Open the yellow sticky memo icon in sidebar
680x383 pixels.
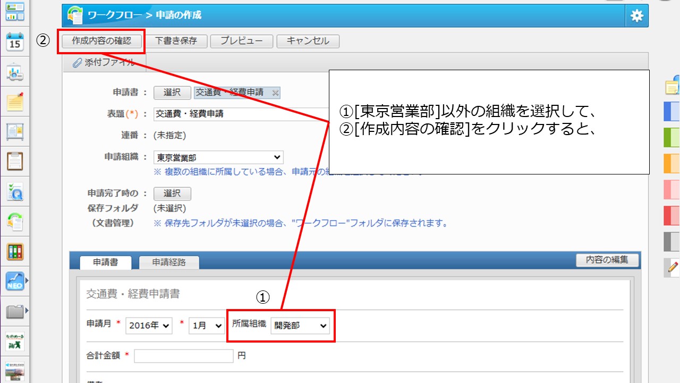[15, 102]
